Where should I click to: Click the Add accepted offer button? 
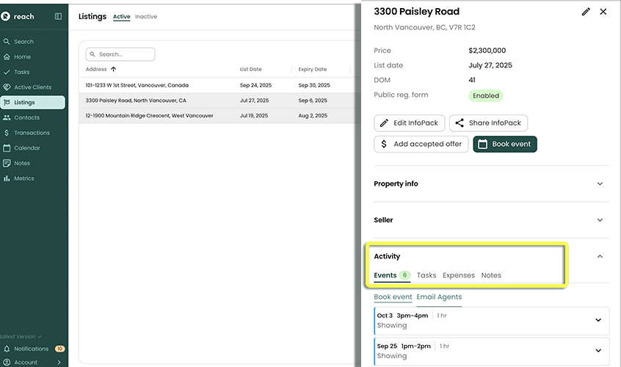421,144
